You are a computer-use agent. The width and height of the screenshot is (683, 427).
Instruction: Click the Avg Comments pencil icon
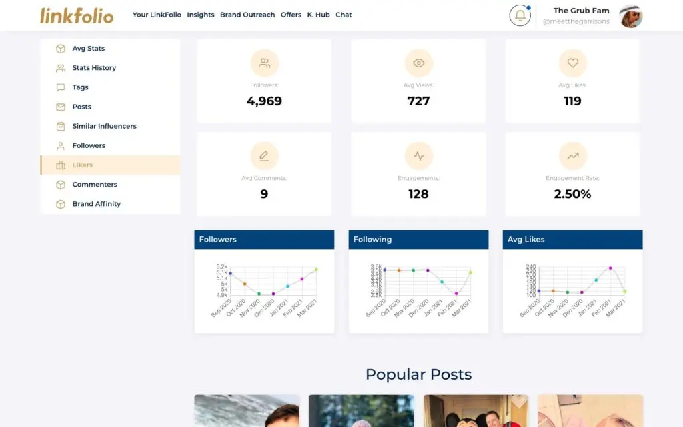(265, 156)
